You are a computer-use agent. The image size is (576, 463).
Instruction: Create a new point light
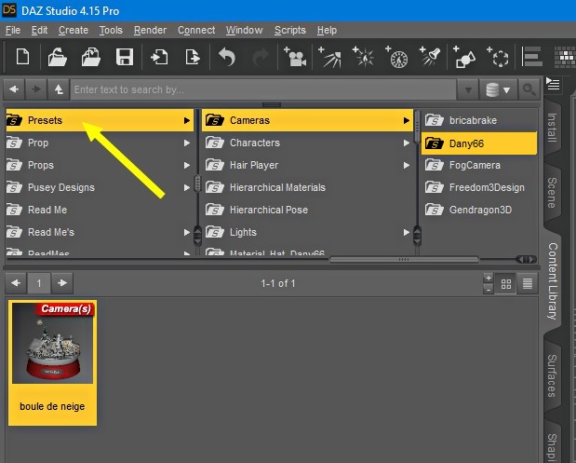point(363,57)
